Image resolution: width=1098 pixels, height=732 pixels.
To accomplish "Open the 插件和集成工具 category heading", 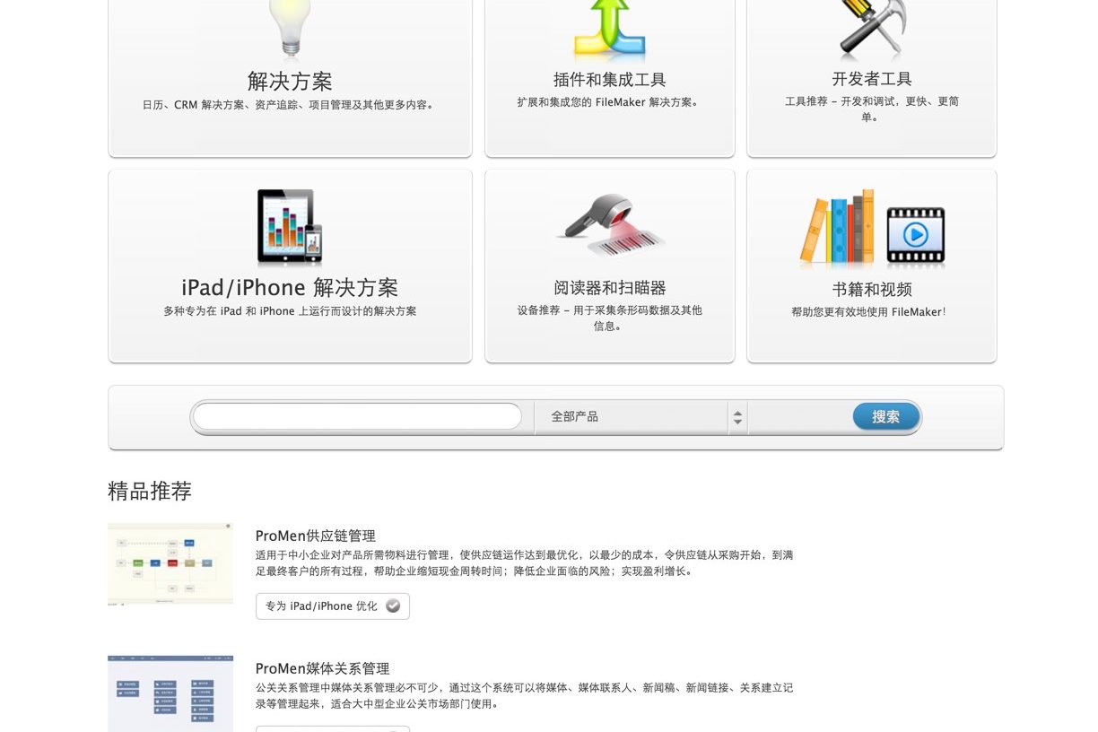I will point(609,80).
